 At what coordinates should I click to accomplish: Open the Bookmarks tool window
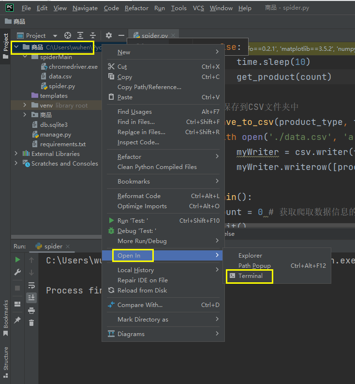coord(6,315)
